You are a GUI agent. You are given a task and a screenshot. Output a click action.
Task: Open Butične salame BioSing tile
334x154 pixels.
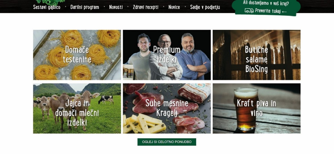click(x=257, y=55)
